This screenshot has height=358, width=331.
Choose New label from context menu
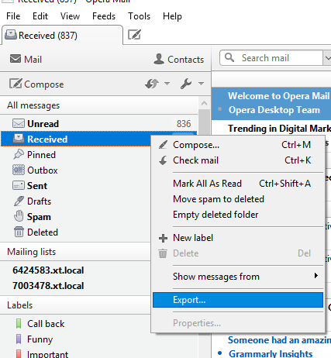(x=238, y=238)
